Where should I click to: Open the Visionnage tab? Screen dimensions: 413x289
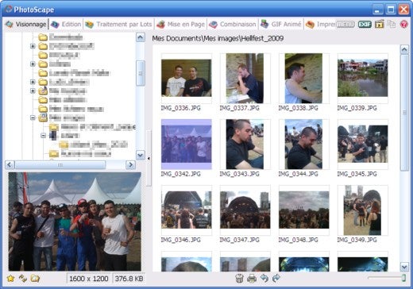coord(25,25)
